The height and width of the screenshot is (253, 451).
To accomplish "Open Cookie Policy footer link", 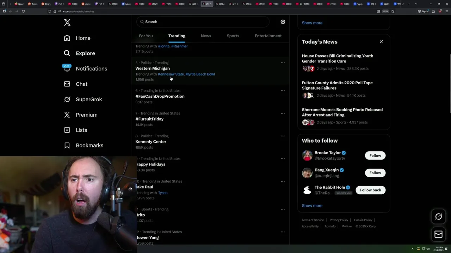I will coord(363,220).
